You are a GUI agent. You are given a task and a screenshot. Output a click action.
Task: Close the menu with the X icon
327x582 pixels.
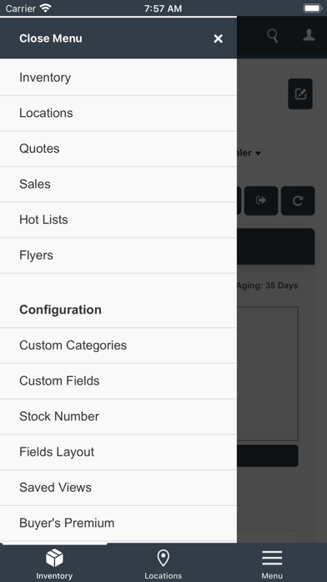[218, 38]
